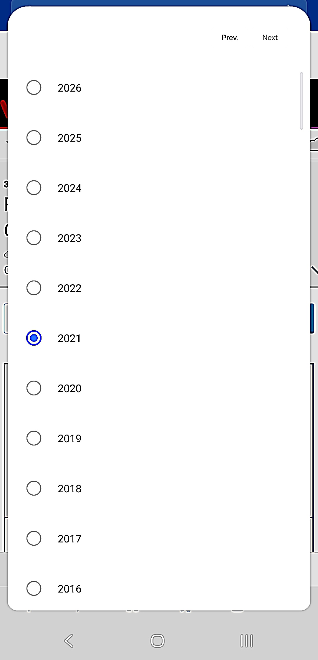
Task: Click the selected 2021 radio button
Action: pyautogui.click(x=34, y=338)
